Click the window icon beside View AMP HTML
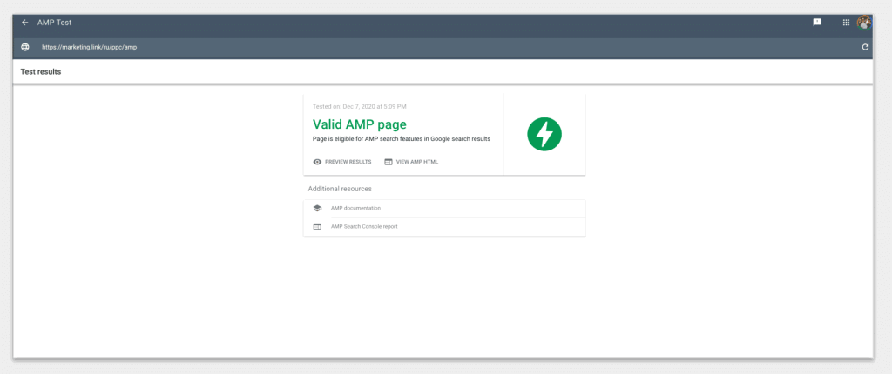 [x=389, y=162]
